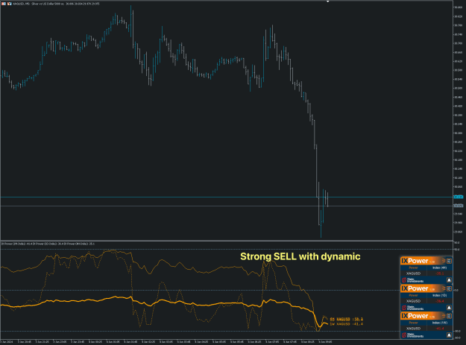Image resolution: width=466 pixels, height=345 pixels.
Task: Select the Index (4H) column header
Action: pyautogui.click(x=440, y=268)
